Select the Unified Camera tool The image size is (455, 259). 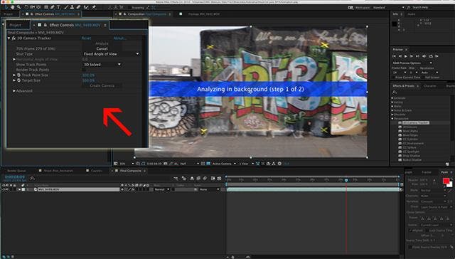coord(32,7)
